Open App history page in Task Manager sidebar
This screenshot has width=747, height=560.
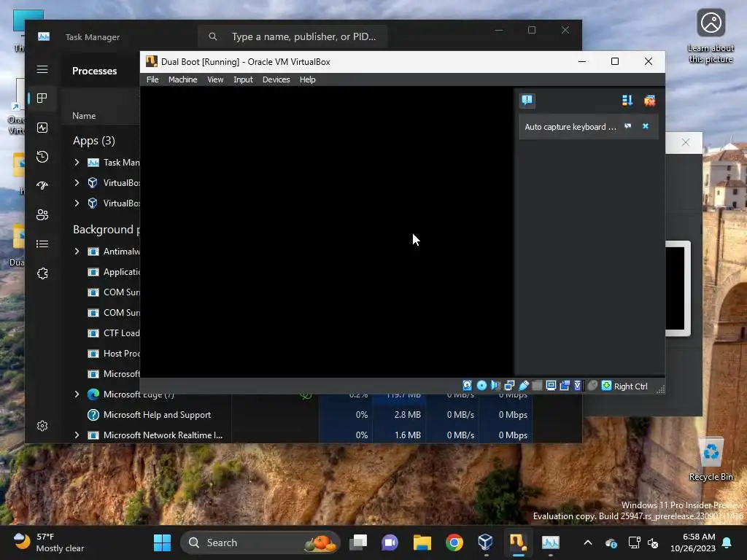pyautogui.click(x=42, y=157)
